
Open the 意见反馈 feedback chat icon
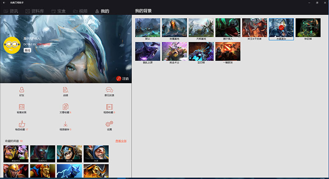(x=109, y=90)
